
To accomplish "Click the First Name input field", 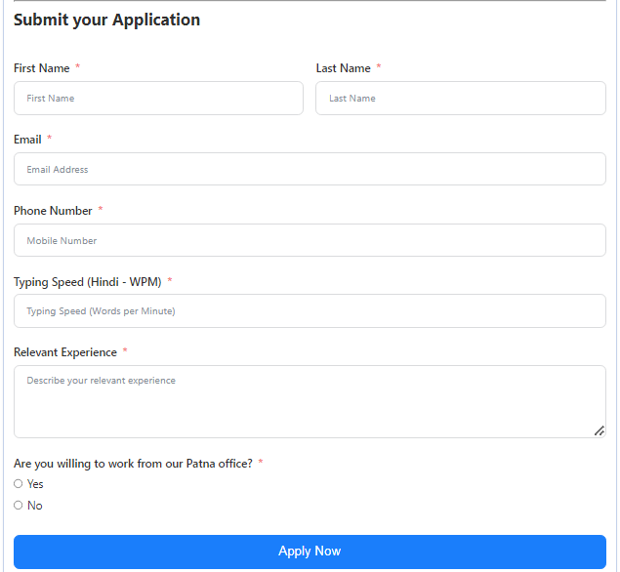I will click(x=158, y=99).
